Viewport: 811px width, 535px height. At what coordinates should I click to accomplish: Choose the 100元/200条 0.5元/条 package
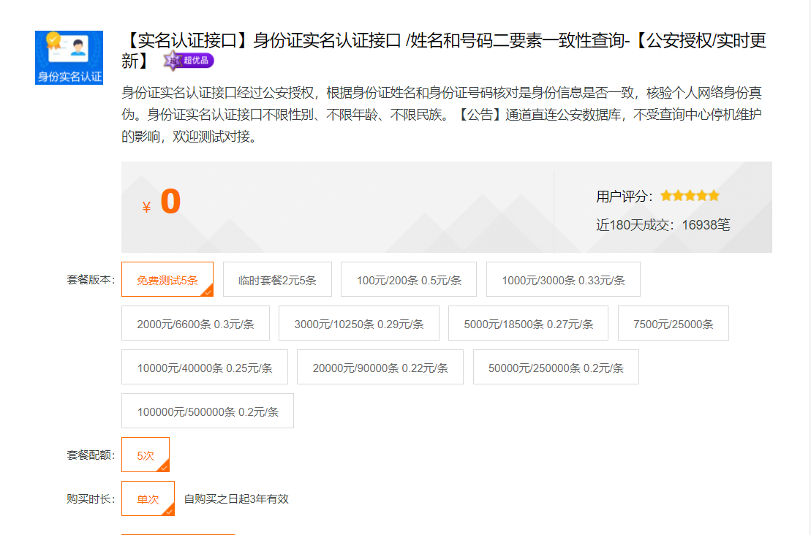click(409, 279)
